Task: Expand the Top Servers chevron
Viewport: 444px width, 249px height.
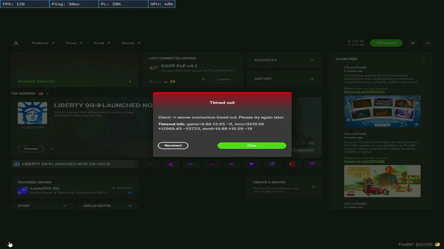Action: tap(48, 94)
